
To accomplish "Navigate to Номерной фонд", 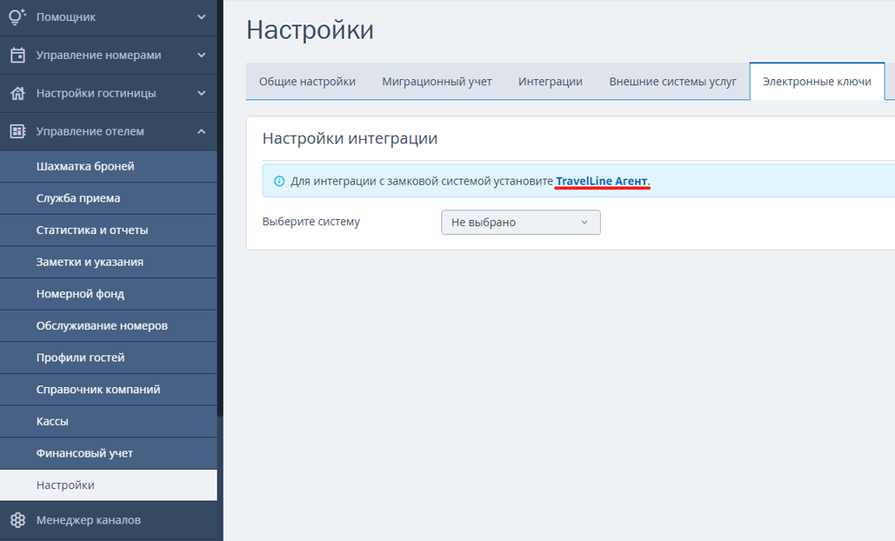I will 108,294.
